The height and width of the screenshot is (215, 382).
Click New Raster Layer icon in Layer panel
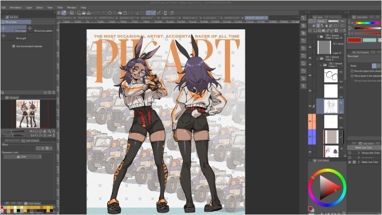pyautogui.click(x=315, y=30)
